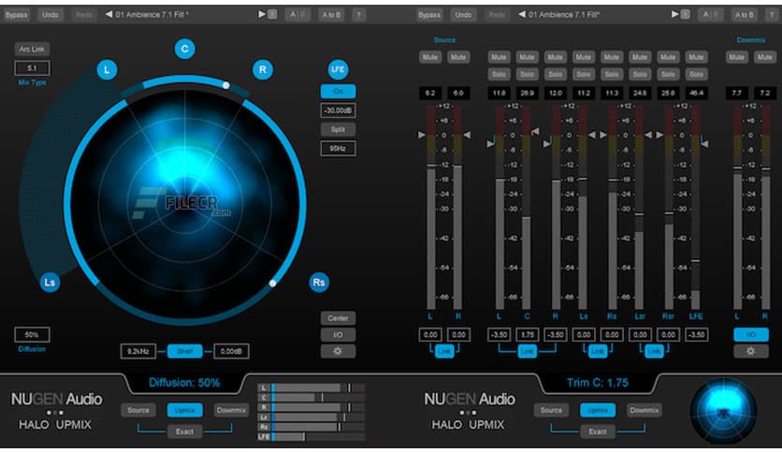782x453 pixels.
Task: Edit the 95Hz LFE crossover field
Action: click(338, 148)
